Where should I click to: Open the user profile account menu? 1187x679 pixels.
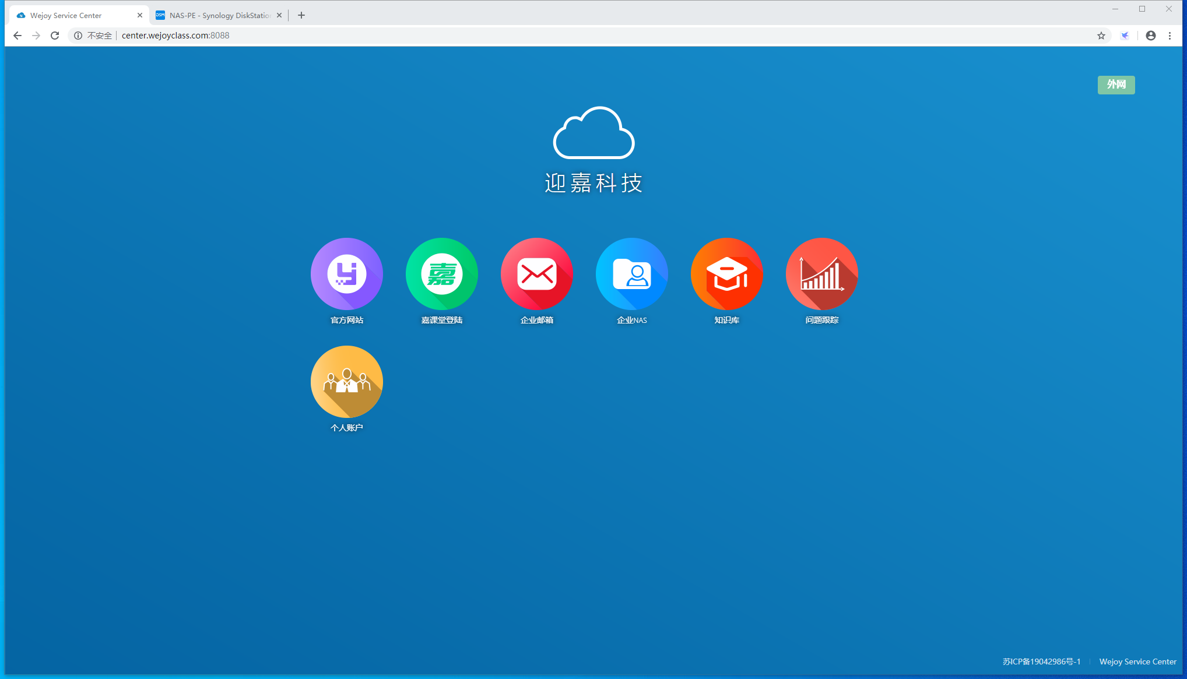[1150, 36]
